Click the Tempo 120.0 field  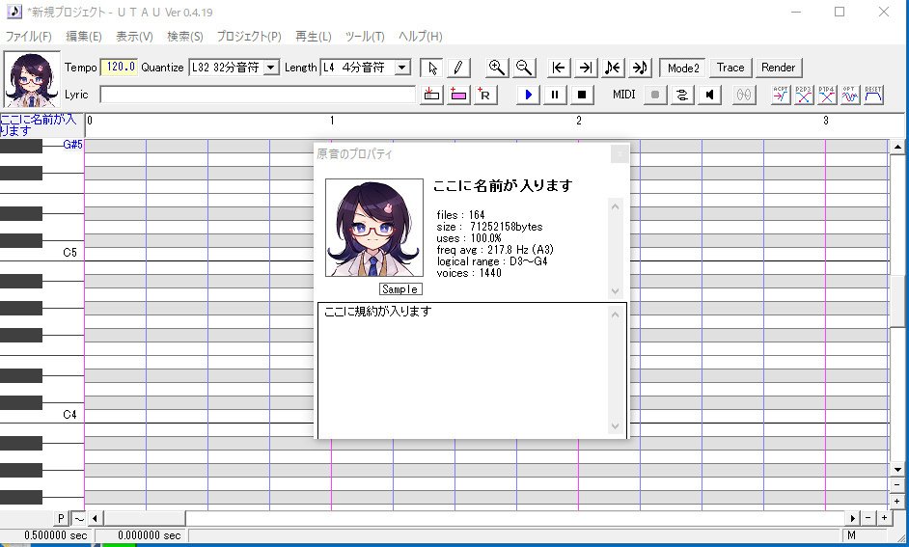(x=119, y=68)
